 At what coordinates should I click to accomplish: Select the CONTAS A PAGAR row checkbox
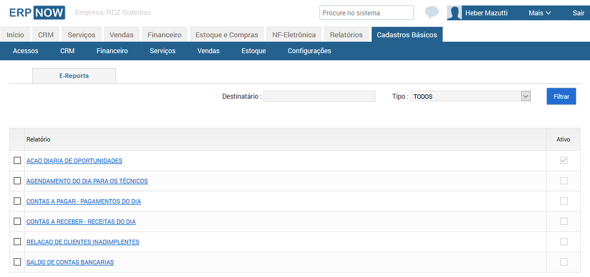pos(17,201)
